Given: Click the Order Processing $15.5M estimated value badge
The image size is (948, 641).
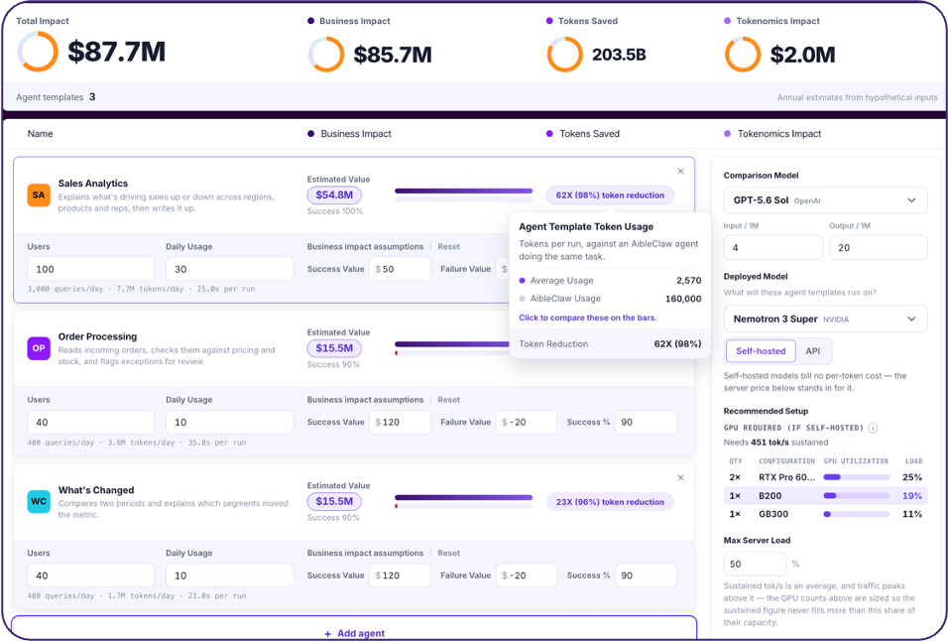Looking at the screenshot, I should pos(334,347).
